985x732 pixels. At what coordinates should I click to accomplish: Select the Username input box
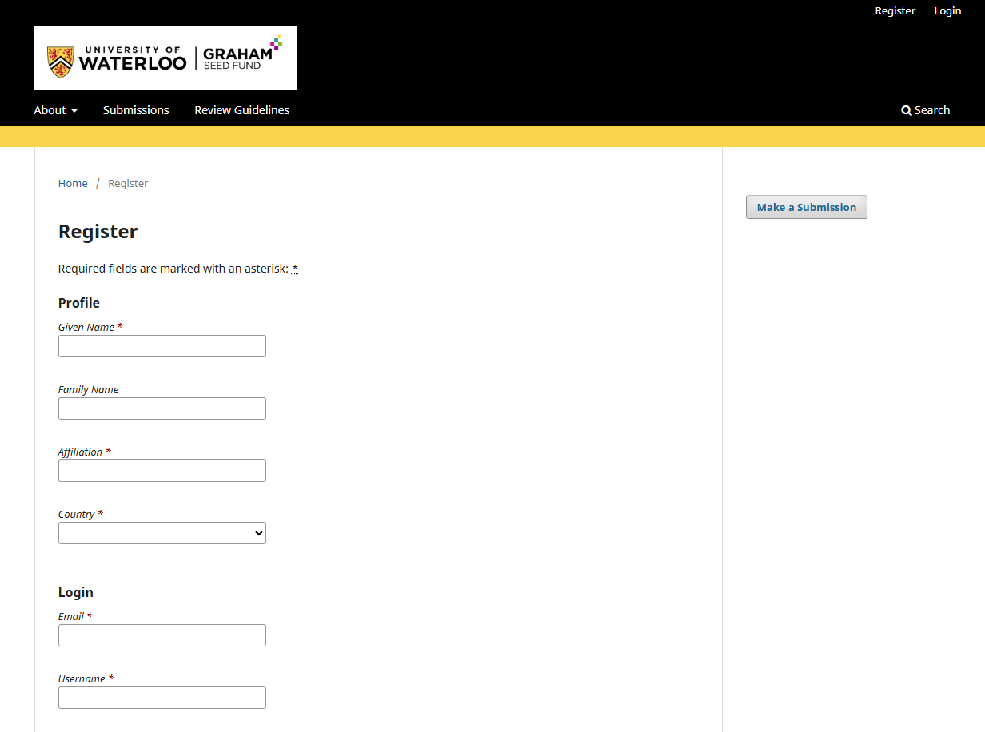click(x=162, y=697)
